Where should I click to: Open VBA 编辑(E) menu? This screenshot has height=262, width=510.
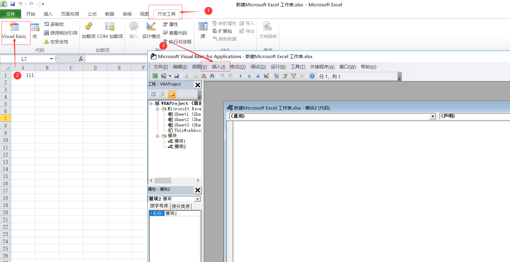point(180,67)
